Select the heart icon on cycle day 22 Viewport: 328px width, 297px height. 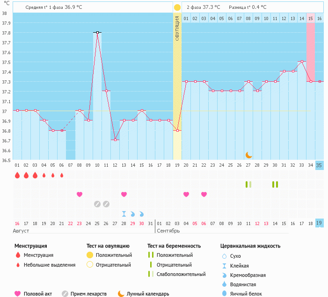[x=204, y=194]
